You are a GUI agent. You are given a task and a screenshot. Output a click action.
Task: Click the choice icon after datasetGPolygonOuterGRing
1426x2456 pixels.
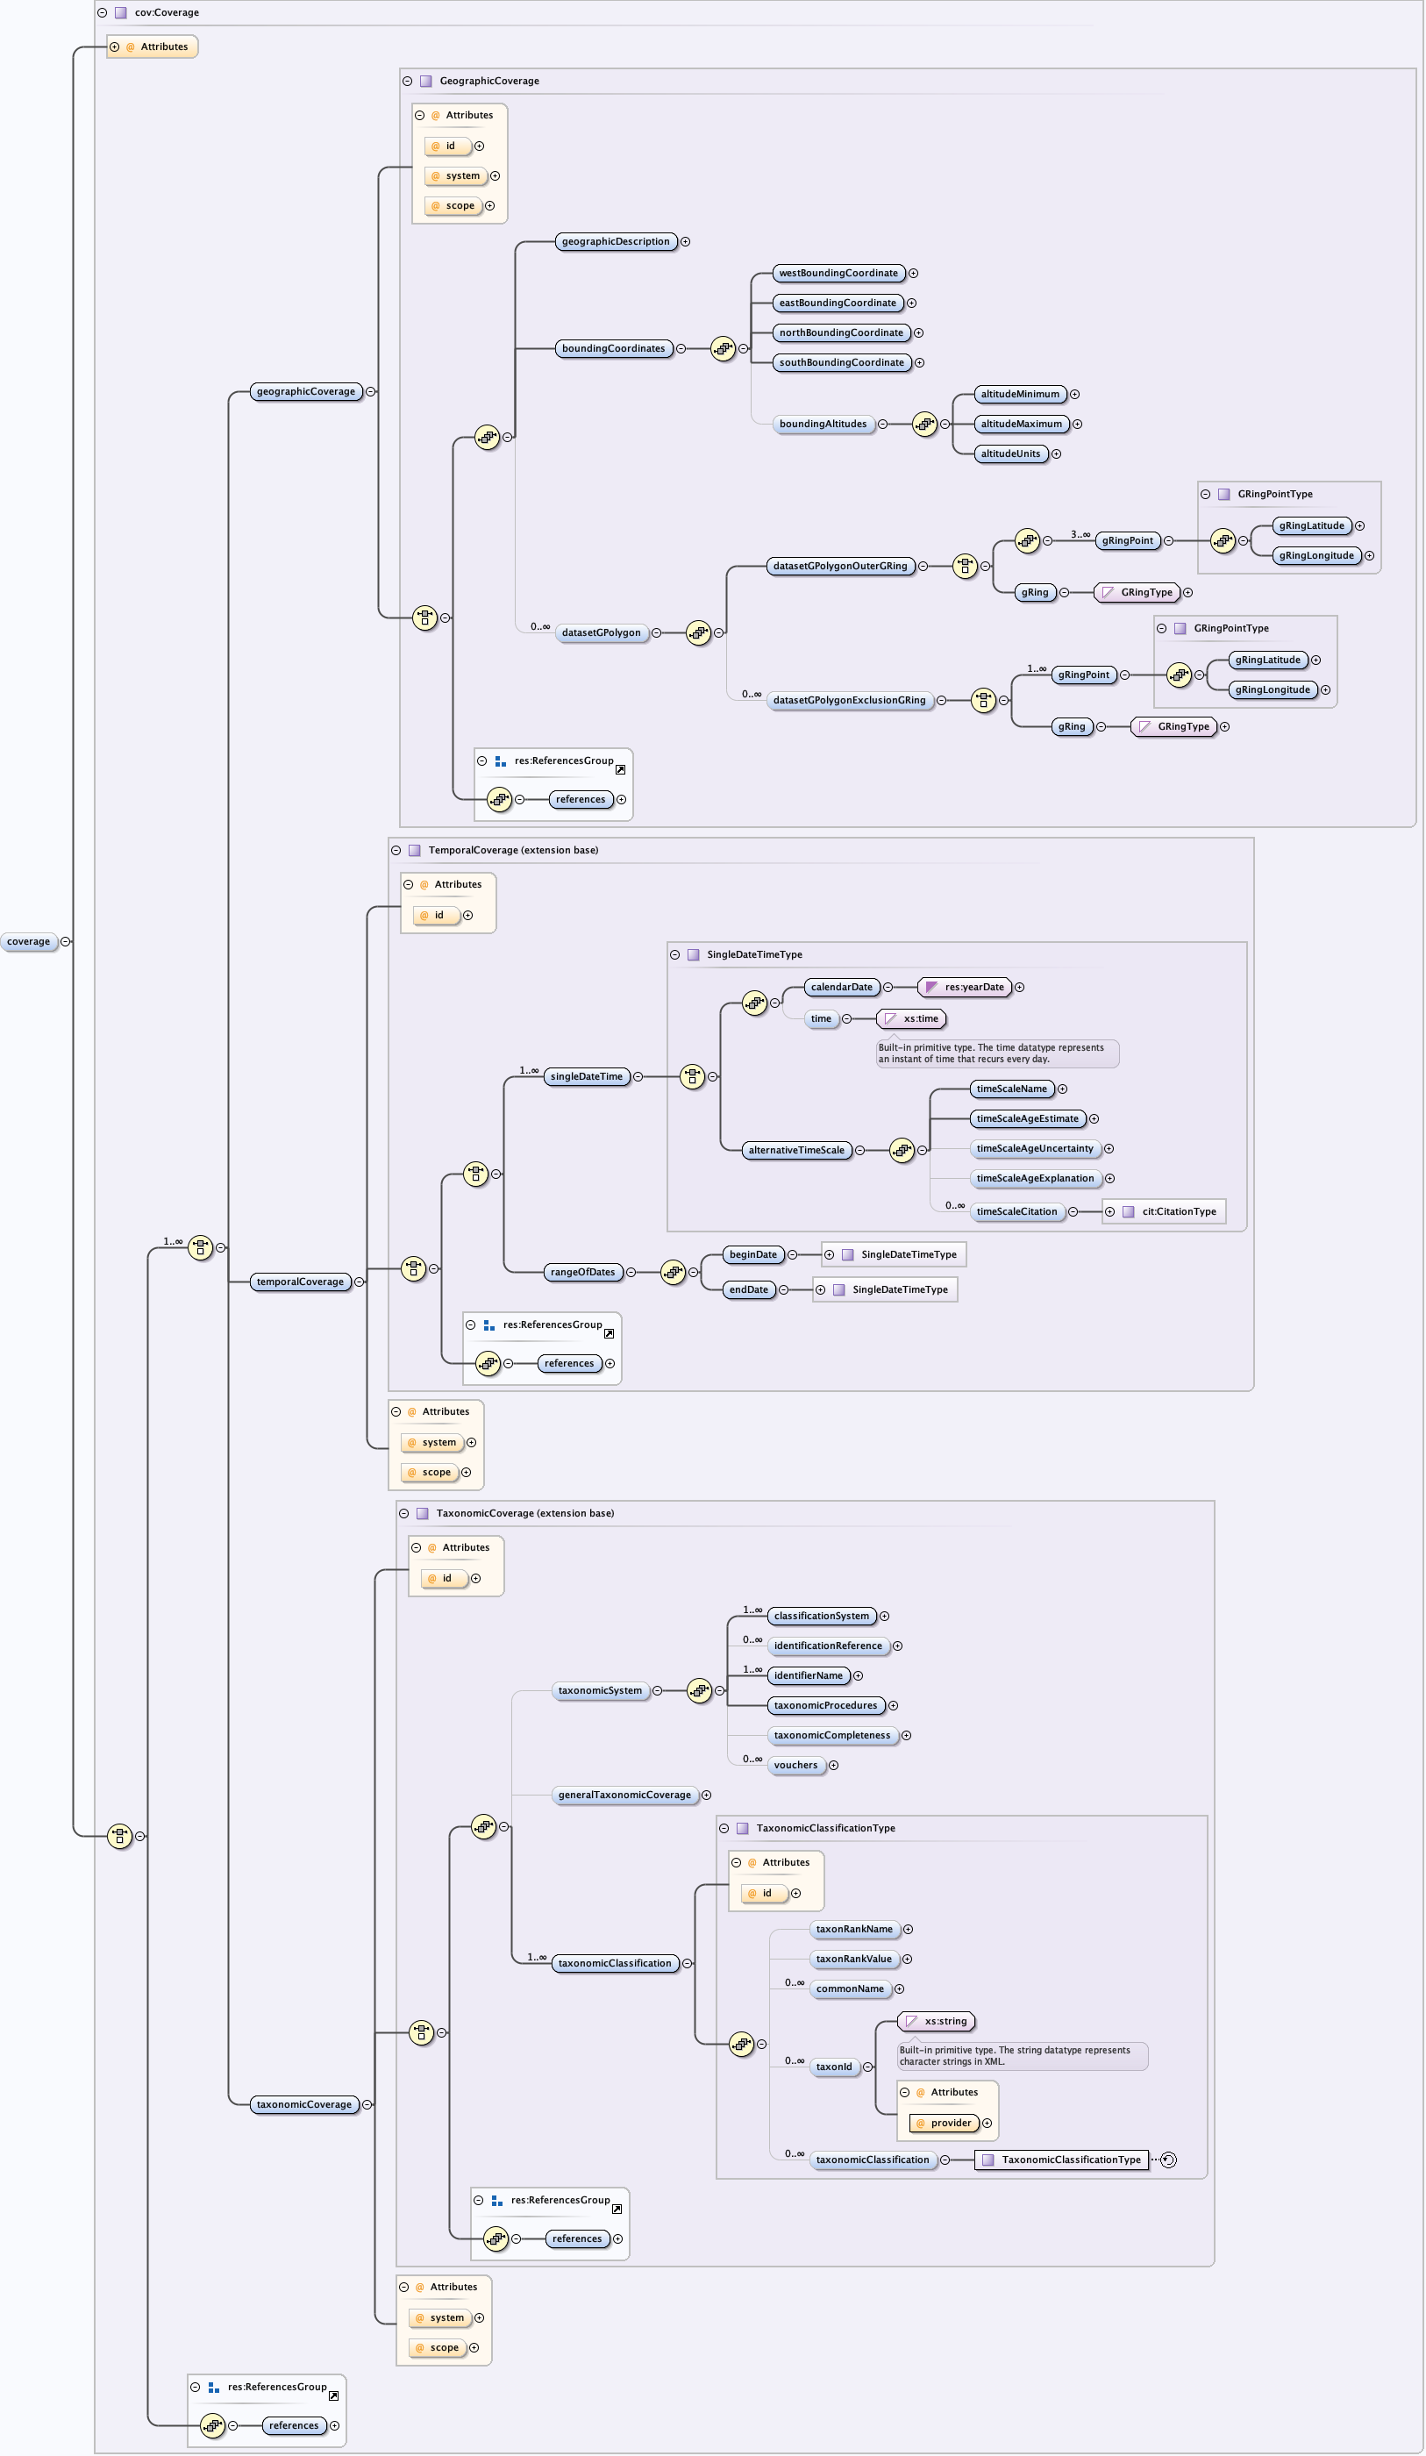(x=965, y=567)
